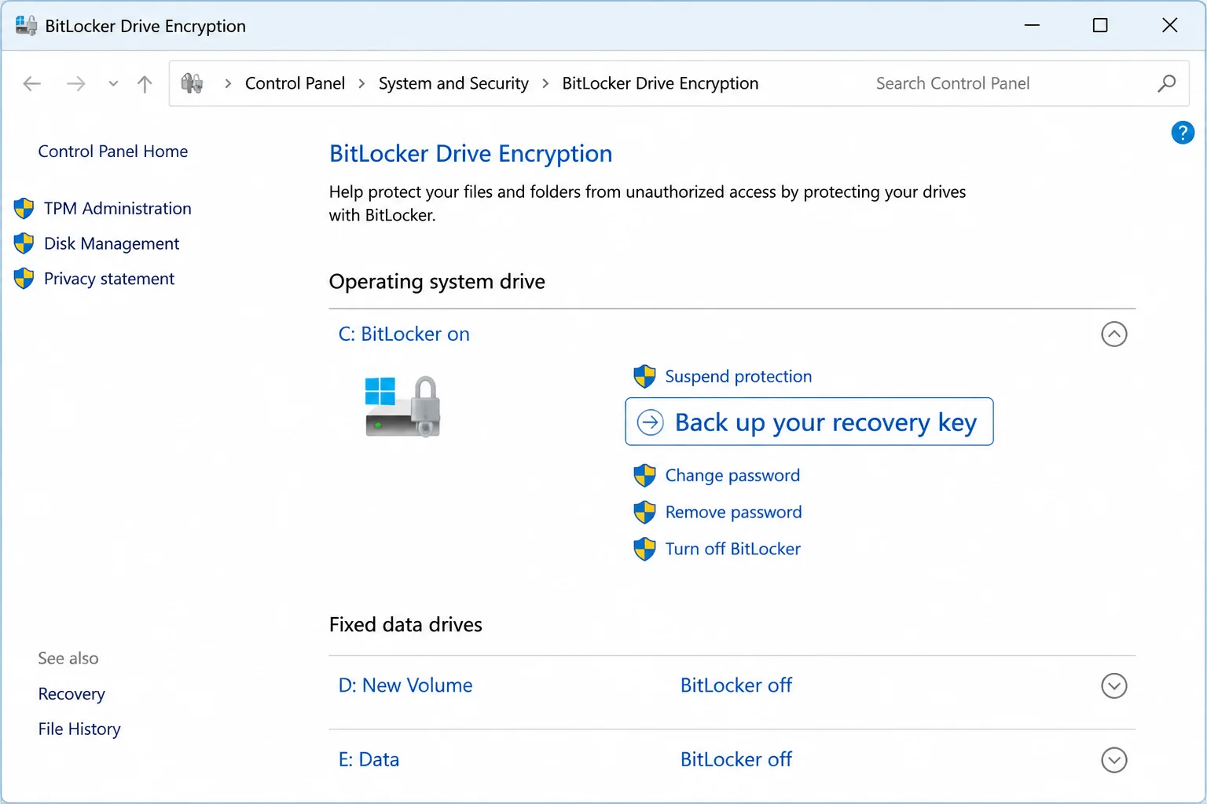1207x804 pixels.
Task: Click shield icon beside Remove password
Action: click(644, 512)
